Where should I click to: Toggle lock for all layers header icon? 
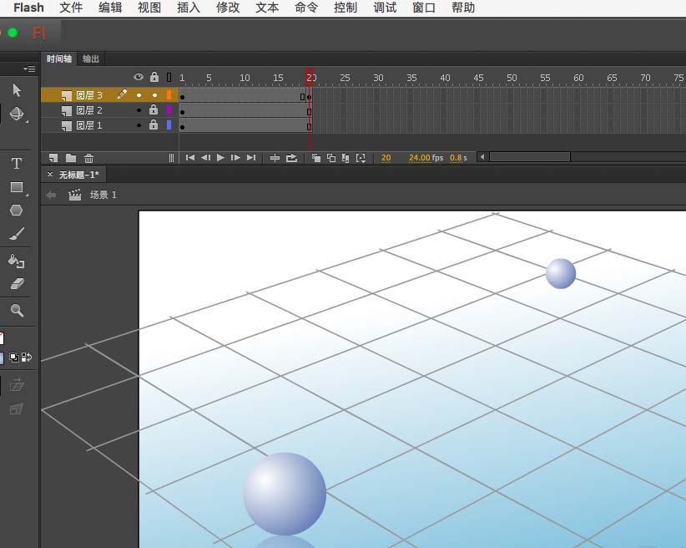click(x=154, y=77)
